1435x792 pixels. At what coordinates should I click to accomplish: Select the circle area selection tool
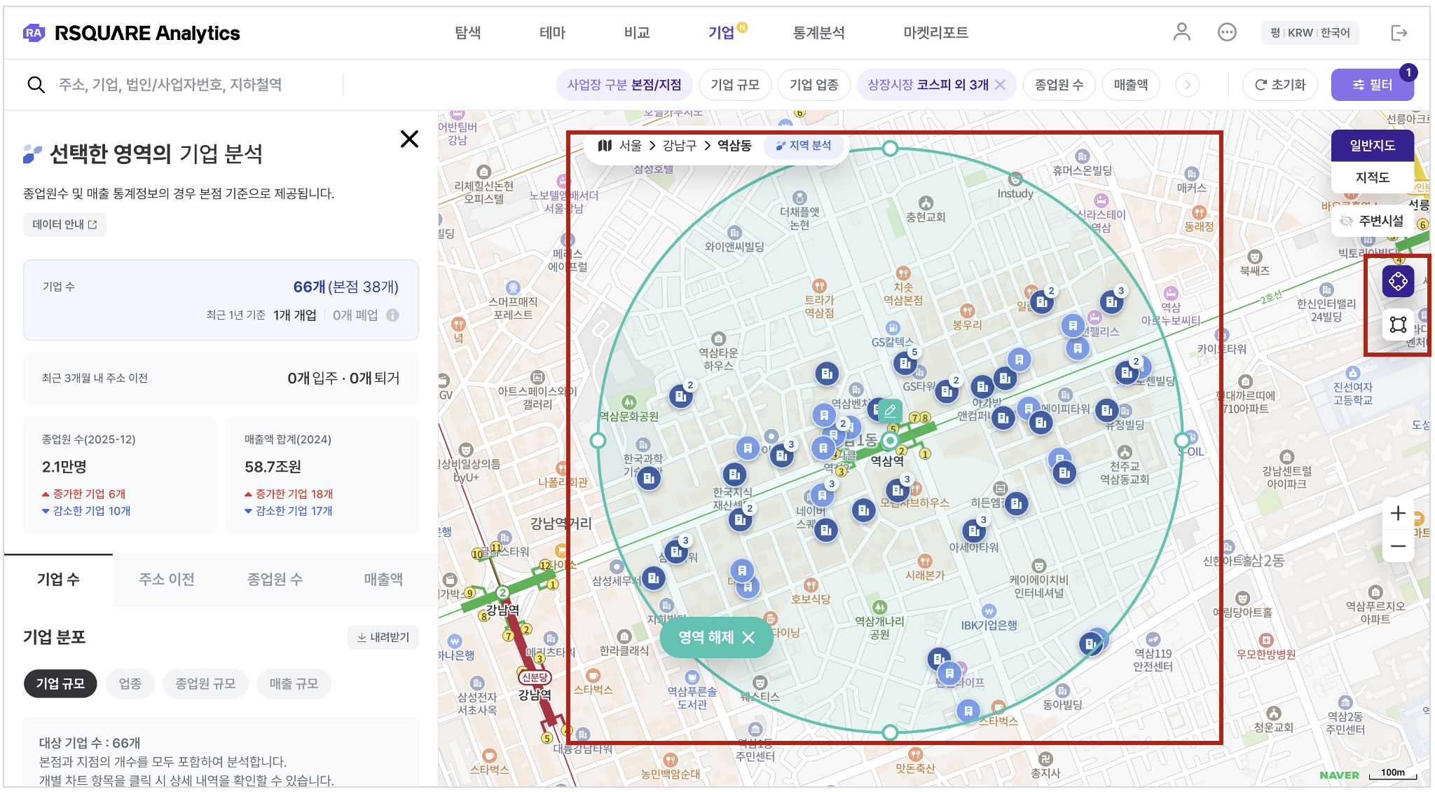(x=1398, y=282)
